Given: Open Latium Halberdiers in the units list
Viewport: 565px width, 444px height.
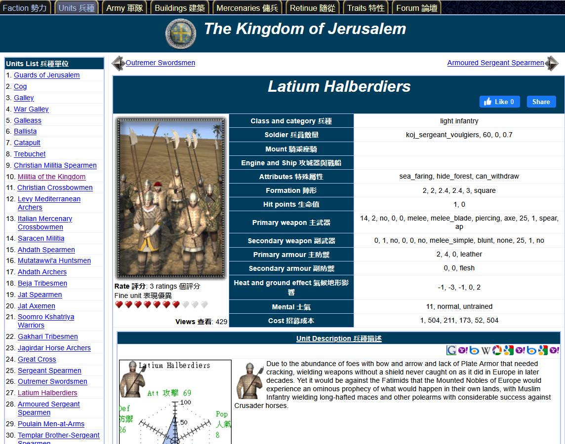Looking at the screenshot, I should [x=47, y=393].
